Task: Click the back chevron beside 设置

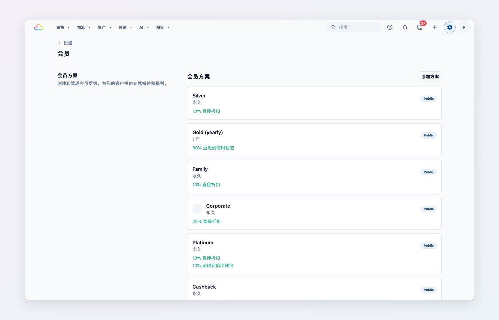Action: click(x=59, y=43)
